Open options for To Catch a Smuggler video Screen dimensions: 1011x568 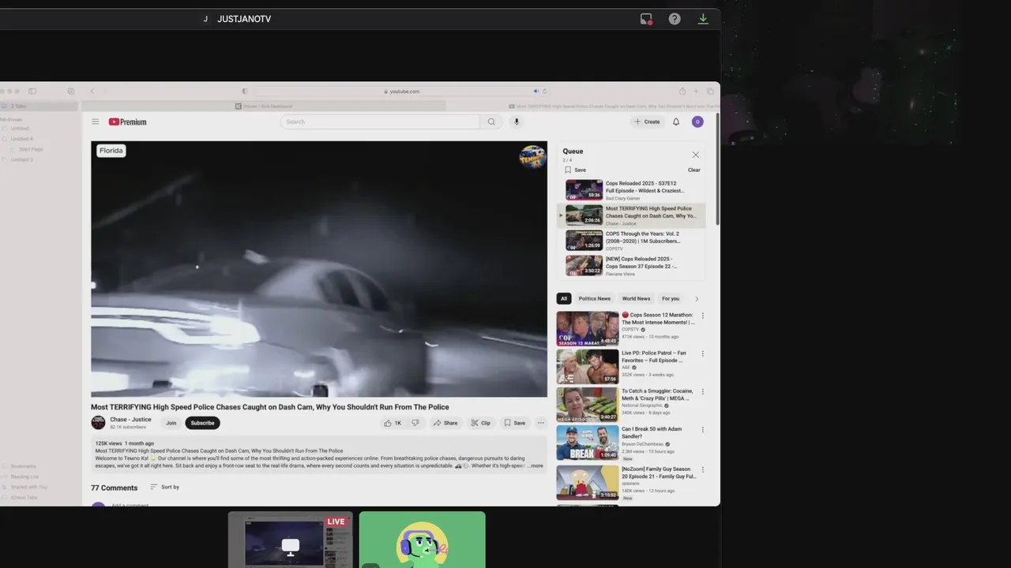click(x=702, y=391)
